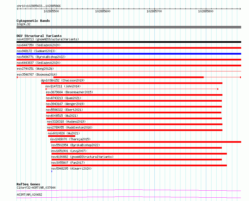
Task: Click nsv5948295 (Almarri2020) label
Action: (x=71, y=169)
